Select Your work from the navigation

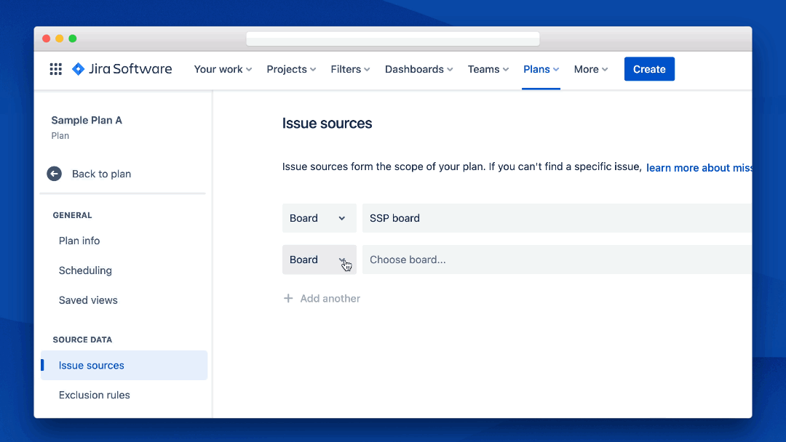point(222,69)
